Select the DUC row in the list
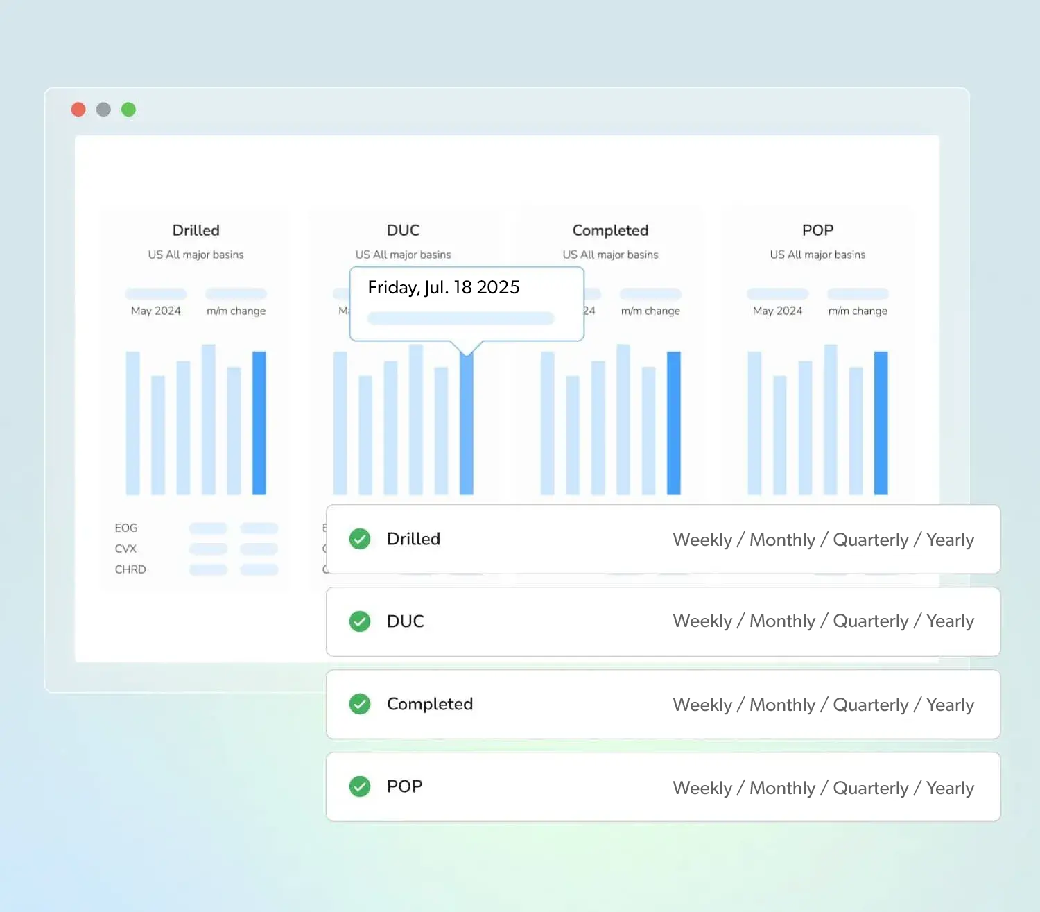1040x912 pixels. pyautogui.click(x=663, y=621)
